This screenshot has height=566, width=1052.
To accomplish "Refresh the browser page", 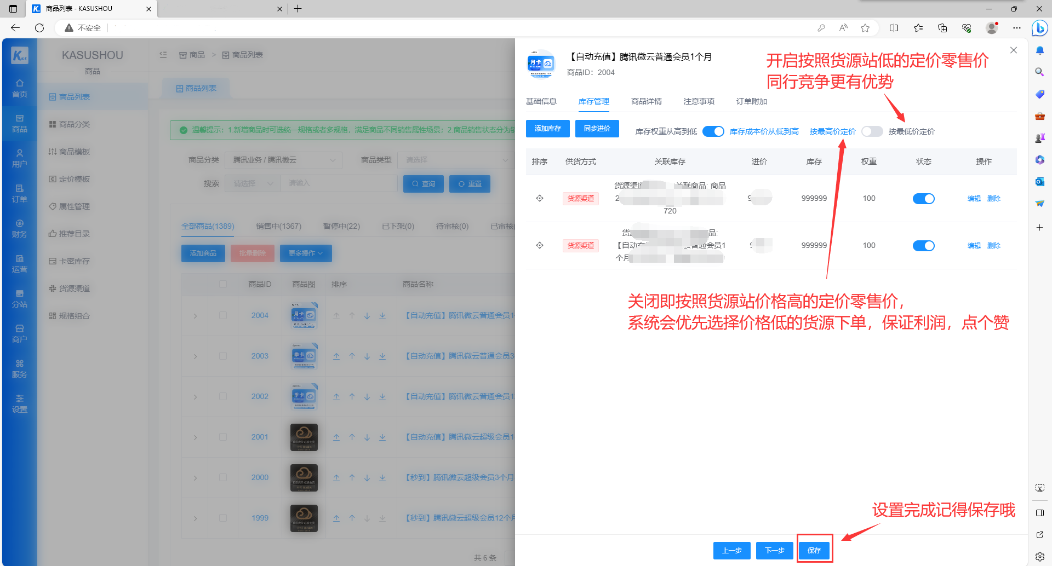I will (x=39, y=28).
